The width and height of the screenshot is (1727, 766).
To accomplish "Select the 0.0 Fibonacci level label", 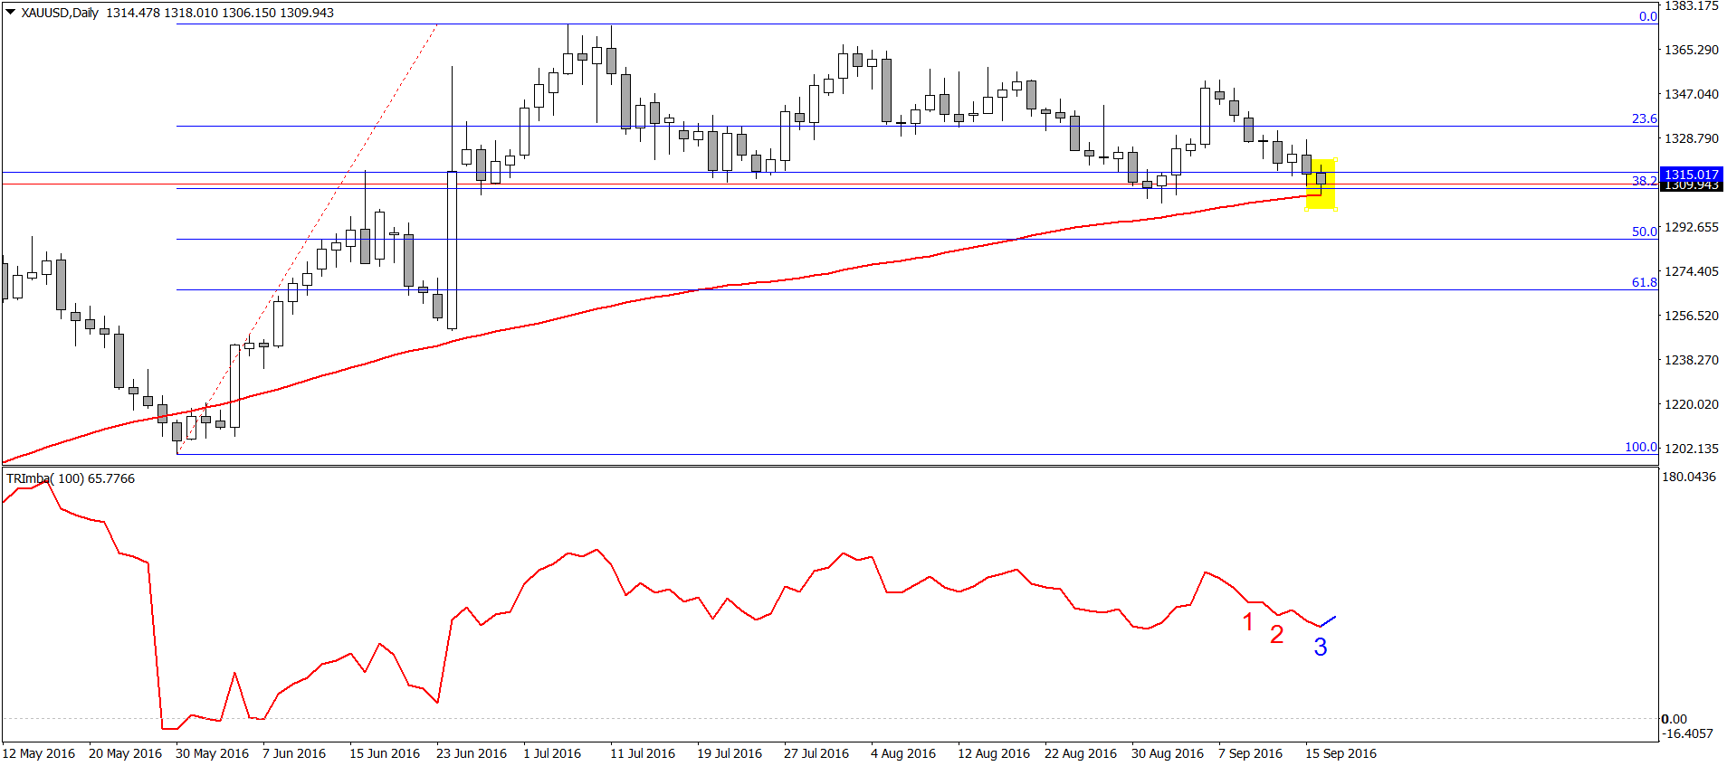I will coord(1648,16).
